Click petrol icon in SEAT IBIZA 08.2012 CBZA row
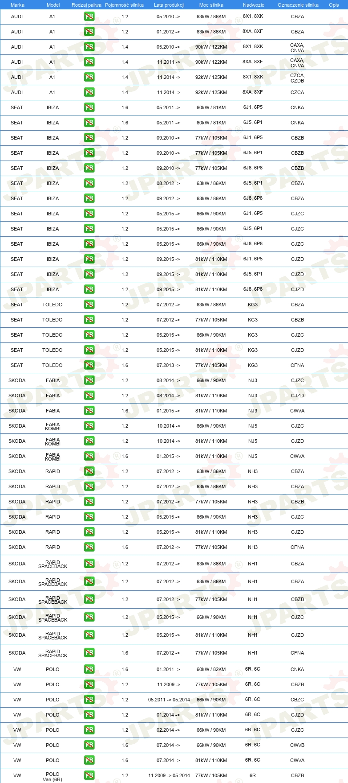348x783 pixels. tap(89, 183)
